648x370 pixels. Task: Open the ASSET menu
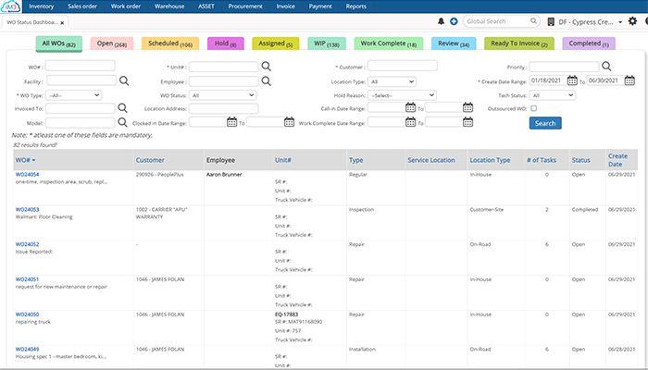pos(206,6)
